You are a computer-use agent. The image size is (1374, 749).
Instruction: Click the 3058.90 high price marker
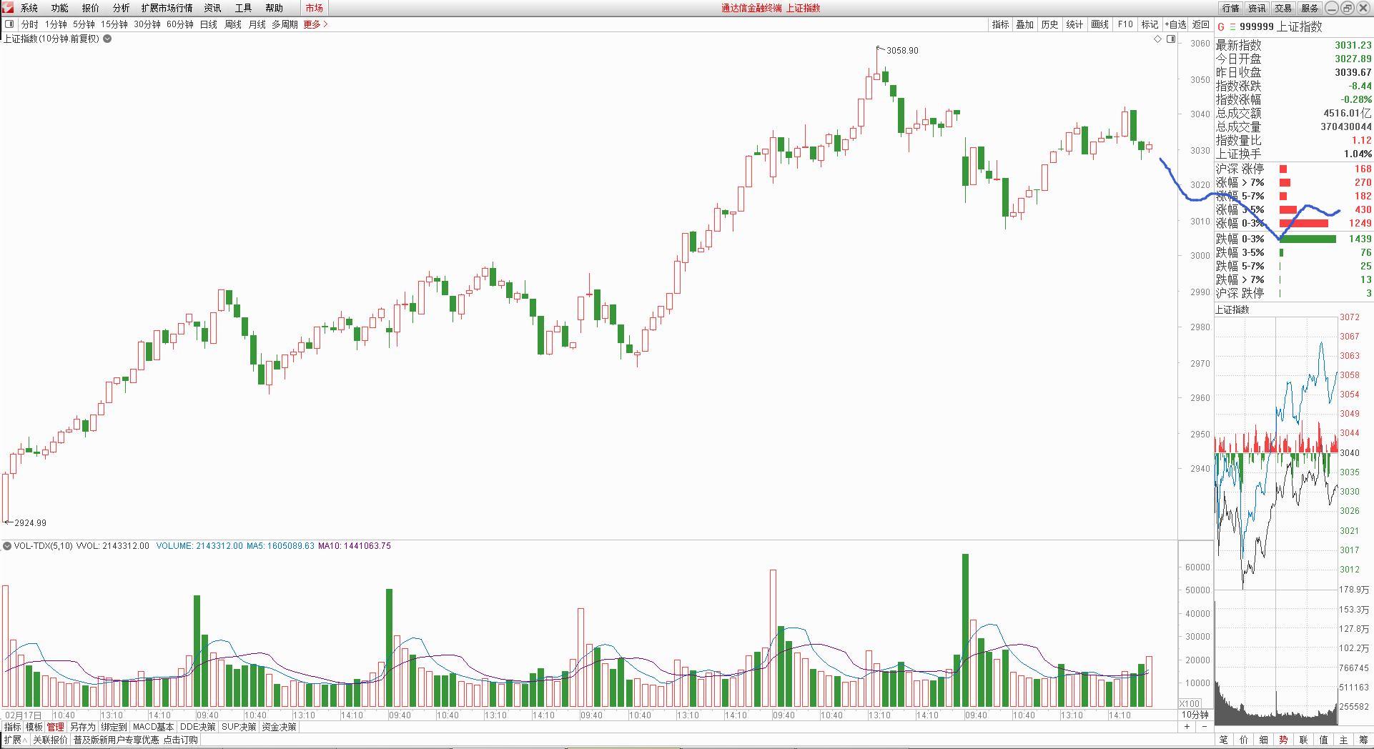[901, 51]
